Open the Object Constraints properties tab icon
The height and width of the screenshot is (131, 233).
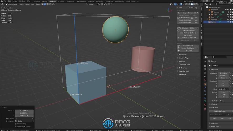205,98
